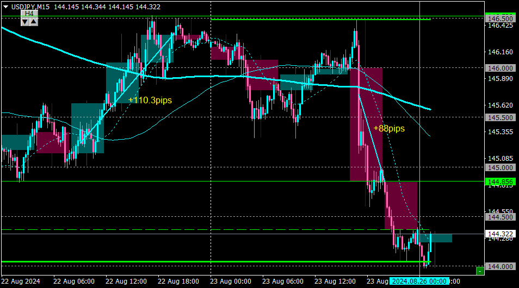Click the down arrow below H4
The width and height of the screenshot is (519, 288).
(x=25, y=22)
